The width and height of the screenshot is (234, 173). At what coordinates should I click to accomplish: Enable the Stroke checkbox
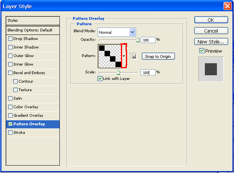[x=10, y=133]
